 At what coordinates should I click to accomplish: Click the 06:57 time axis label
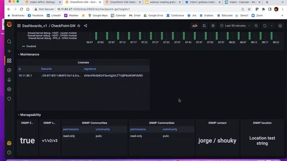(90, 42)
